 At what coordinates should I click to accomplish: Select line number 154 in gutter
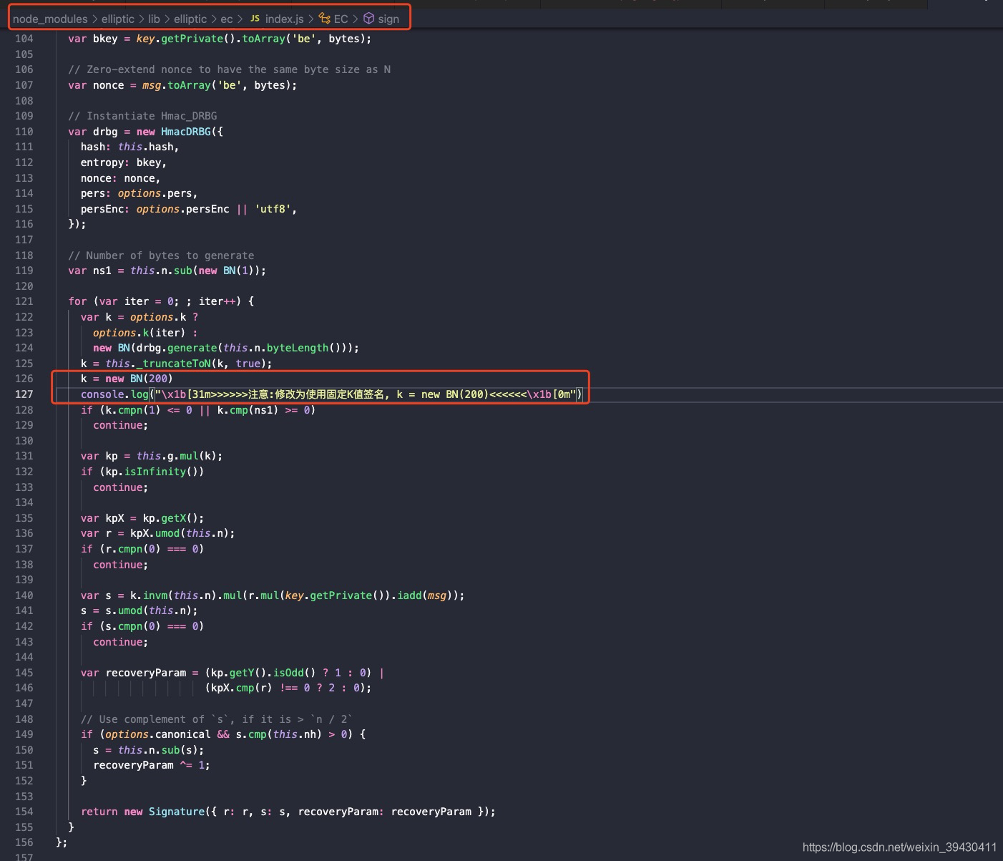(x=24, y=812)
